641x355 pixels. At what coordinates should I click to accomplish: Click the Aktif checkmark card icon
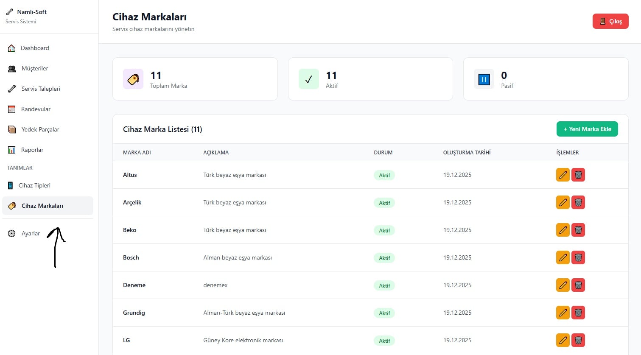[x=308, y=79]
